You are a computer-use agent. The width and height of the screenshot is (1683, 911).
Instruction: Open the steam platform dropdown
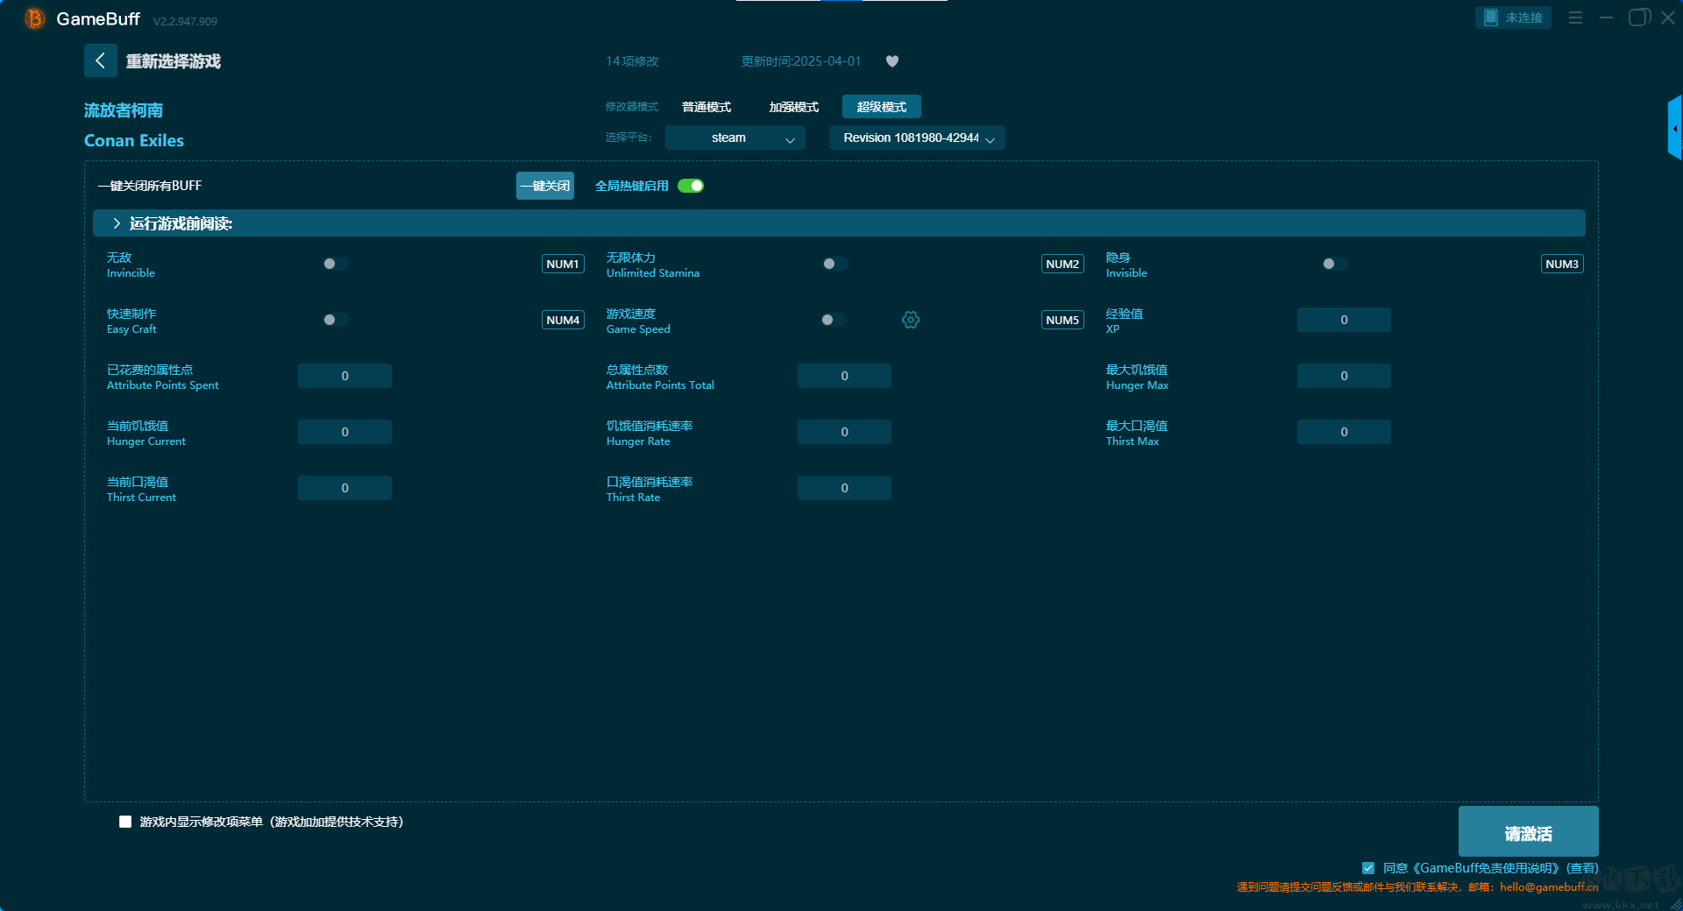click(x=735, y=138)
